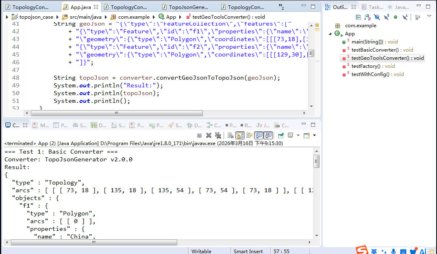Click the editor horizontal scrollbar thumb
Viewport: 437px width, 254px height.
click(117, 113)
